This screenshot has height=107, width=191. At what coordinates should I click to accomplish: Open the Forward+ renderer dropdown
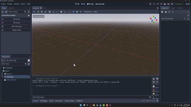coord(180,4)
